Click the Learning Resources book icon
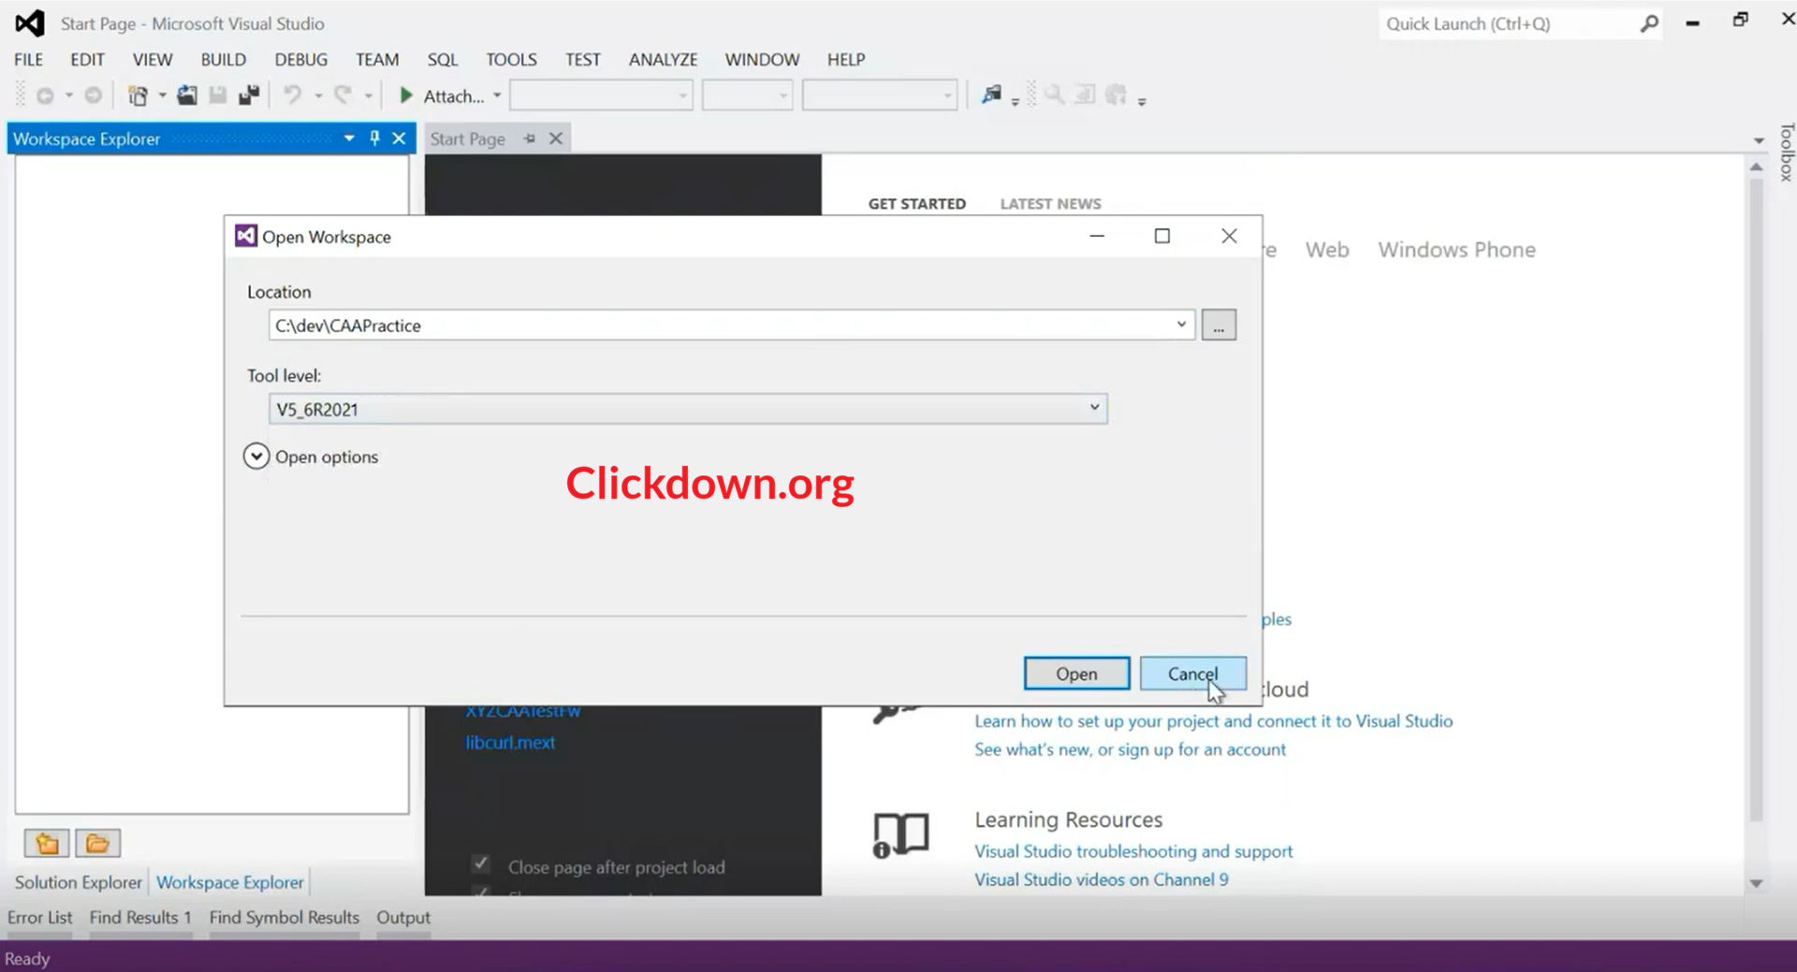Viewport: 1797px width, 972px height. coord(900,834)
